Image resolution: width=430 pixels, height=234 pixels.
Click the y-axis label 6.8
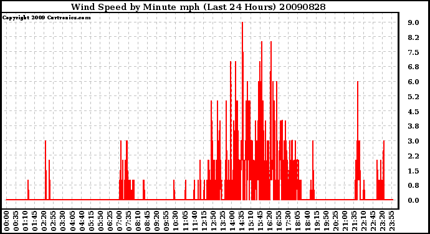click(x=413, y=67)
